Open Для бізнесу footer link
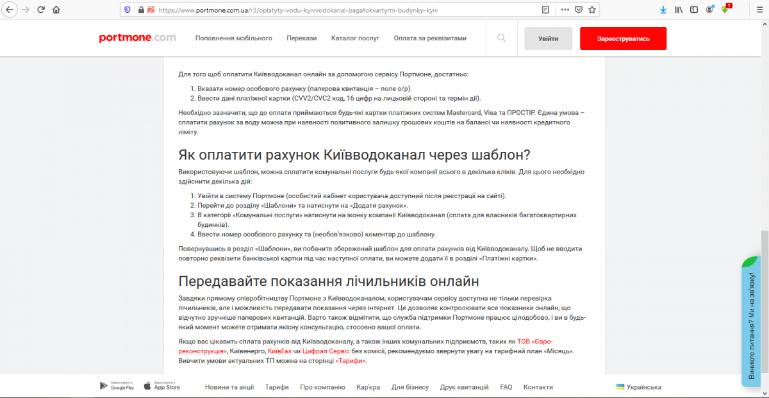 pyautogui.click(x=410, y=387)
